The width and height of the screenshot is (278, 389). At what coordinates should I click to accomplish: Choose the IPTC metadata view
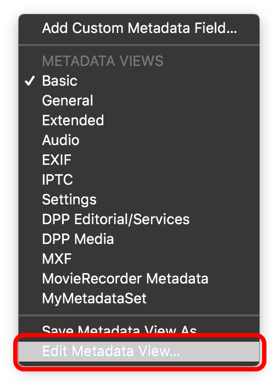(x=139, y=180)
